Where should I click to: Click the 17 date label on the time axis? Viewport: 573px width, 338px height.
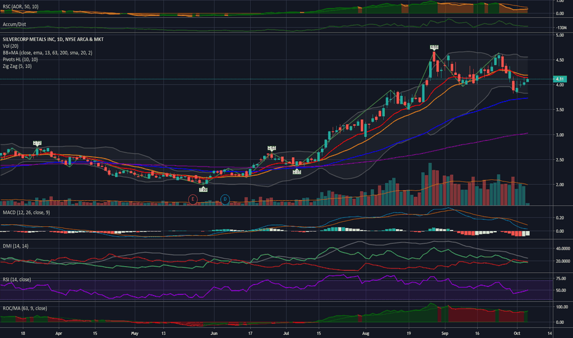point(250,333)
